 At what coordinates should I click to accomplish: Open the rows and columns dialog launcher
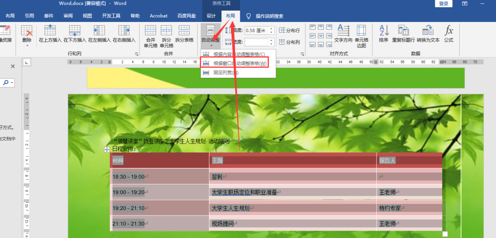pos(137,54)
